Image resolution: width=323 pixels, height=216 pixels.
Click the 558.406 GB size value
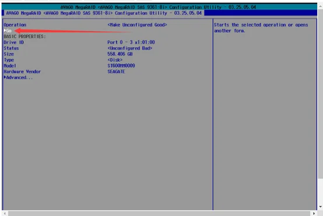[x=120, y=54]
